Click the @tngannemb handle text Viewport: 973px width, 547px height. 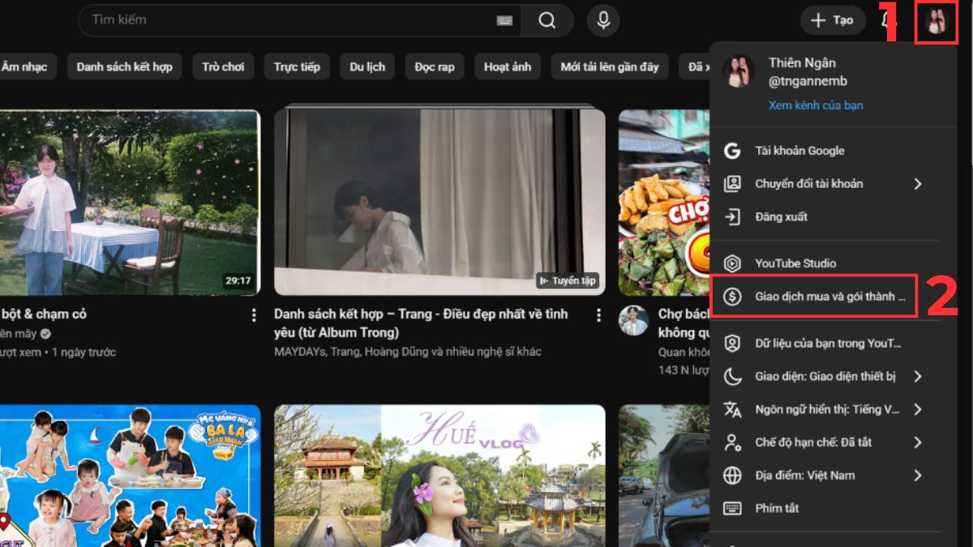click(x=808, y=81)
